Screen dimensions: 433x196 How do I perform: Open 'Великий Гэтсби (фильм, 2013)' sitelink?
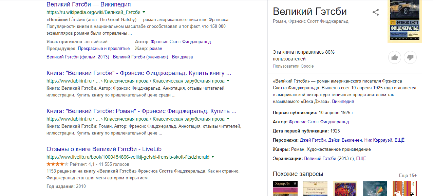[x=78, y=57]
